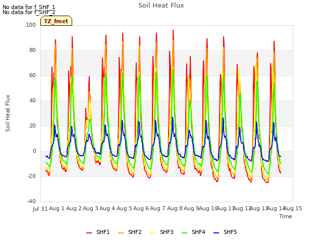Screen dimensions: 323x242
Task: Click the orange SHF2 legend swatch
Action: pos(121,233)
